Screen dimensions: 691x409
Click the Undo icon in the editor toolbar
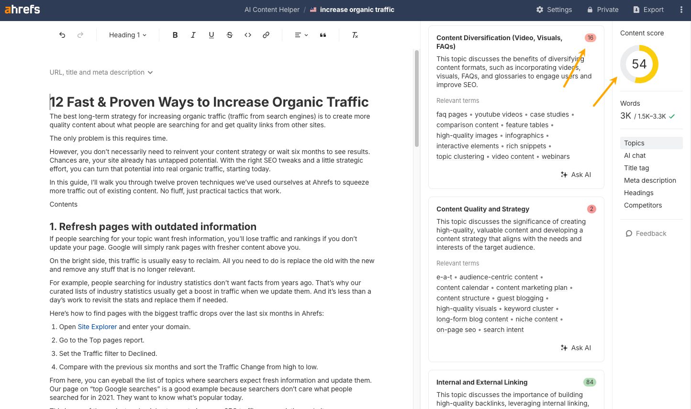(62, 34)
